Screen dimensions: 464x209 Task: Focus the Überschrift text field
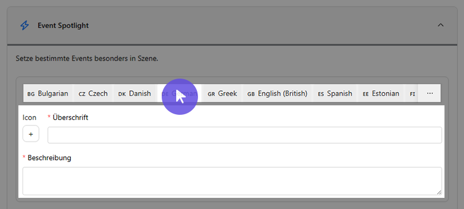(245, 135)
